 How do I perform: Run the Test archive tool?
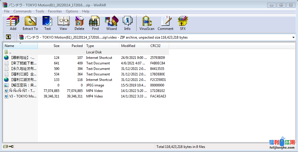(47, 23)
